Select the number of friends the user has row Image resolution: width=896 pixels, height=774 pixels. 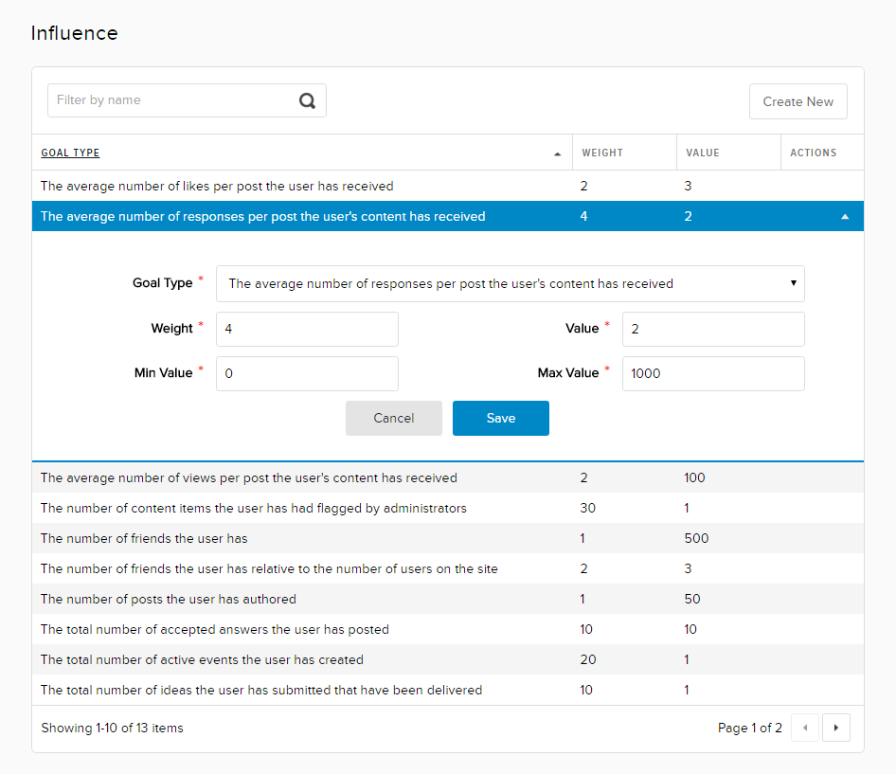coord(144,539)
